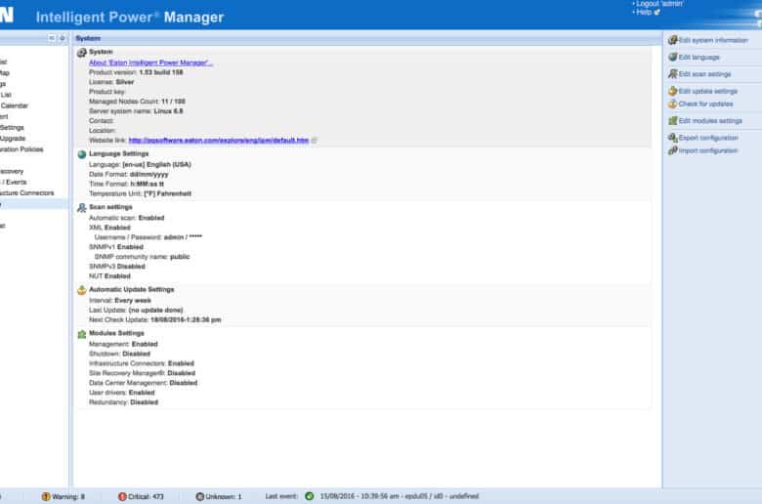
Task: Click the external link icon beside website URL
Action: (314, 140)
